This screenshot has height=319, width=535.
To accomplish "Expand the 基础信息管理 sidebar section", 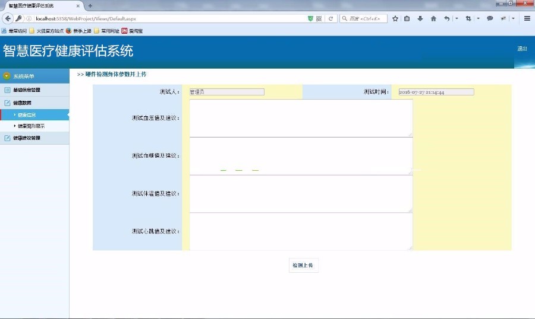I will pyautogui.click(x=27, y=90).
